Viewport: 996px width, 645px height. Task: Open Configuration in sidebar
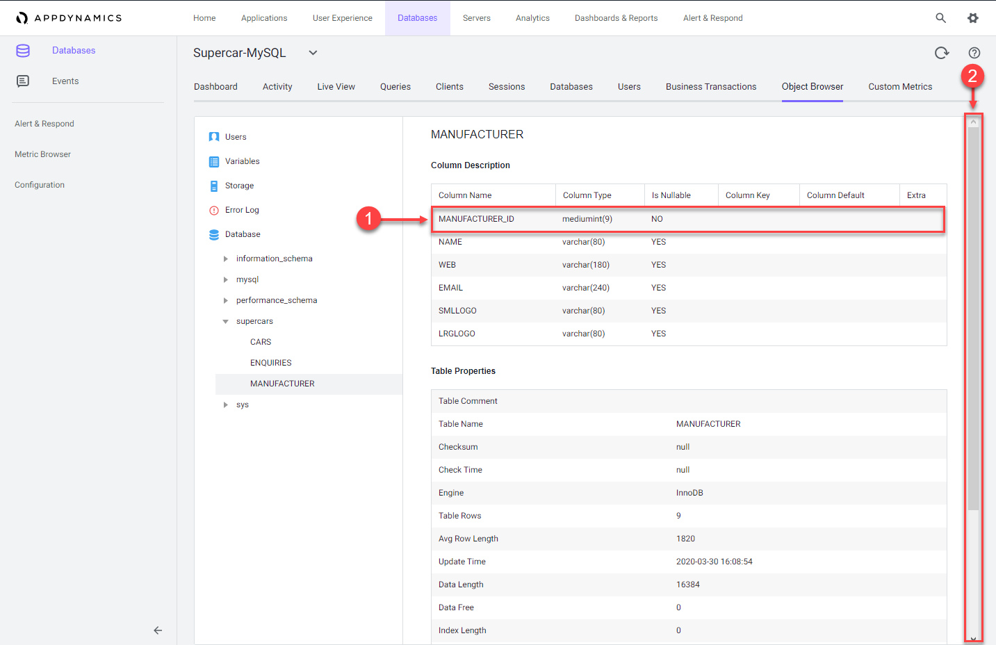[40, 185]
